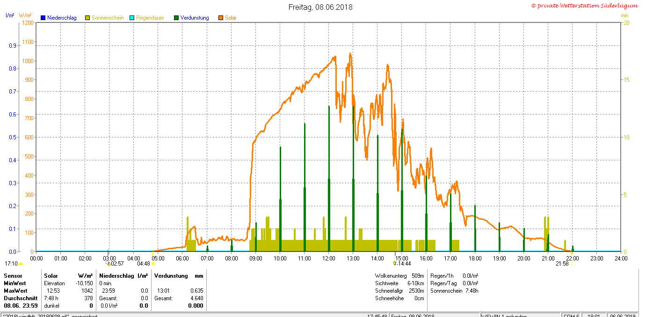Click the 7:48h Sonnenschein summary value

point(472,291)
